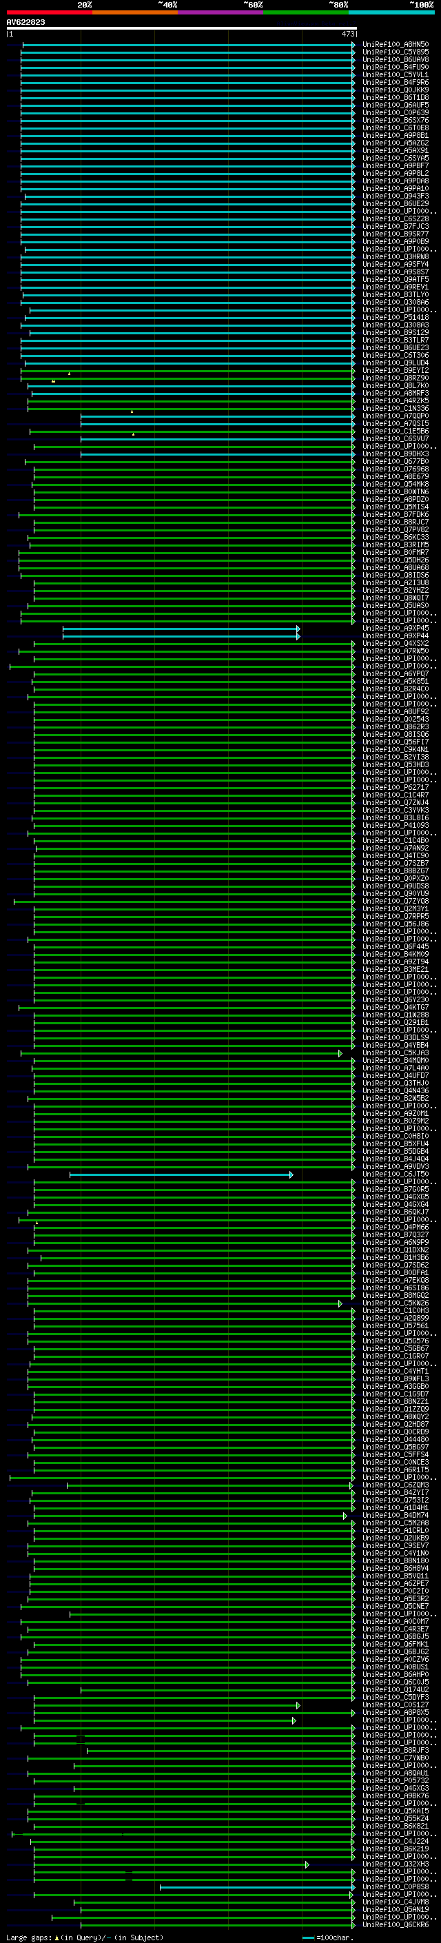Image resolution: width=441 pixels, height=1943 pixels.
Task: Select hit label UniRef100_A6YPQ7
Action: pyautogui.click(x=395, y=673)
